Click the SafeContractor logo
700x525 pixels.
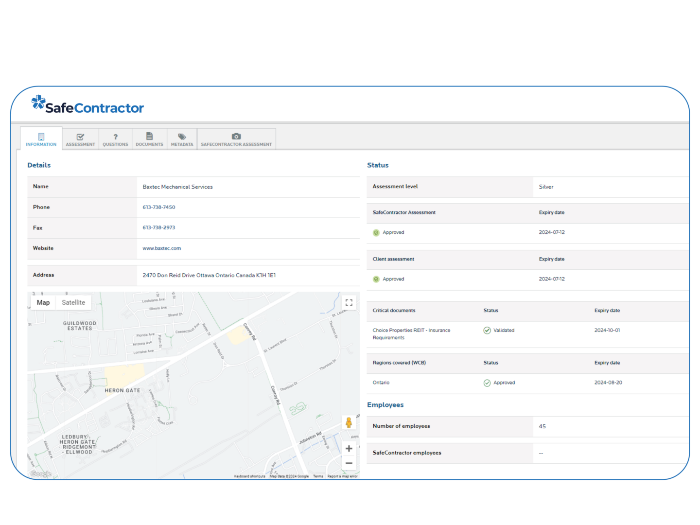87,105
